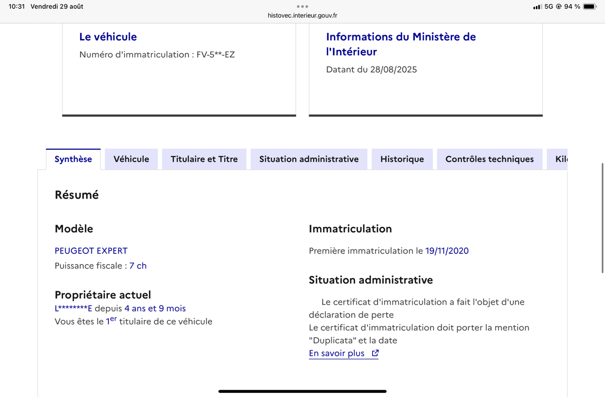Click the FV-5**-EZ registration number line
This screenshot has height=397, width=605.
tap(157, 54)
